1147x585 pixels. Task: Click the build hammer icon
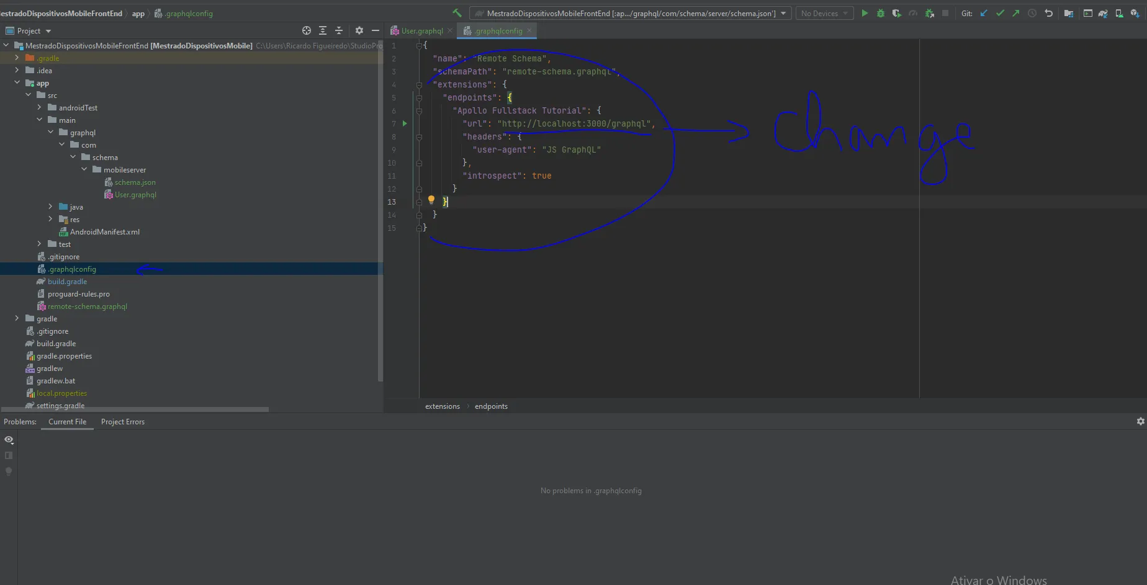(x=457, y=13)
